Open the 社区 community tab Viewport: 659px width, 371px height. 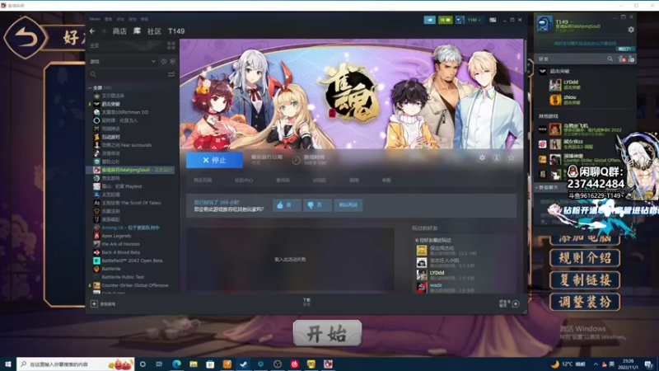tap(154, 31)
